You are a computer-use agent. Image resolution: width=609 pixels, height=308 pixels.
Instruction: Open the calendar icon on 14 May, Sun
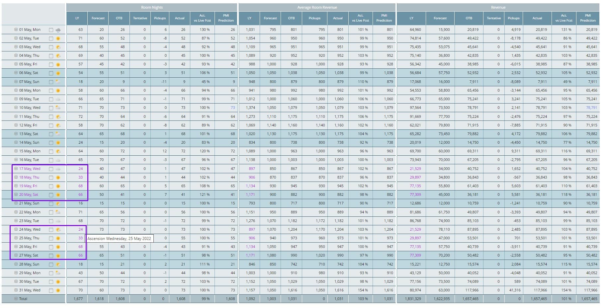click(50, 142)
